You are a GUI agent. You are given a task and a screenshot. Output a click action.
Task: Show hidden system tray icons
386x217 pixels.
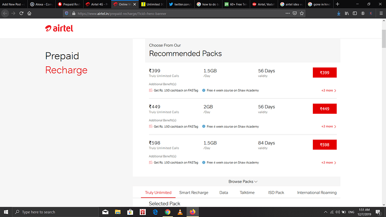[x=325, y=212]
